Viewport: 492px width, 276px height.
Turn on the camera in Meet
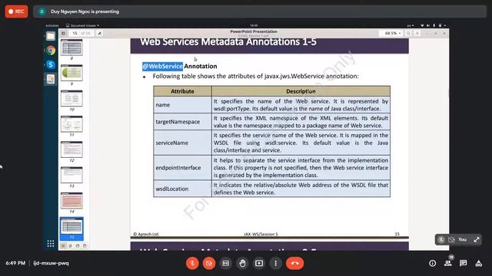(209, 263)
